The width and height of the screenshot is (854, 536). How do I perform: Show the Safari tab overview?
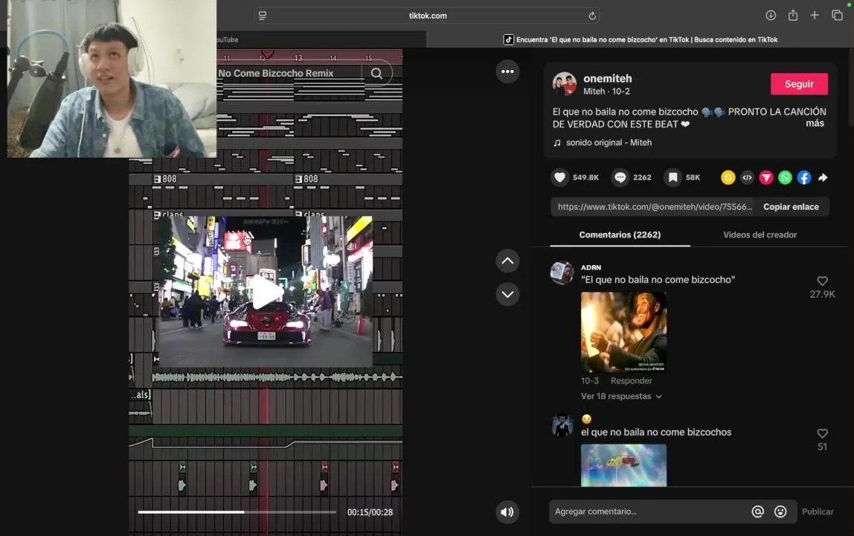coord(837,16)
